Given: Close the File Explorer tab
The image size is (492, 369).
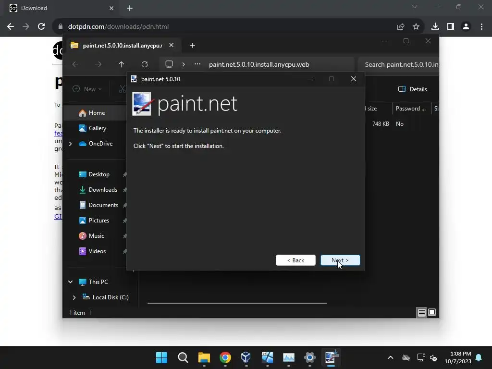Looking at the screenshot, I should (172, 45).
